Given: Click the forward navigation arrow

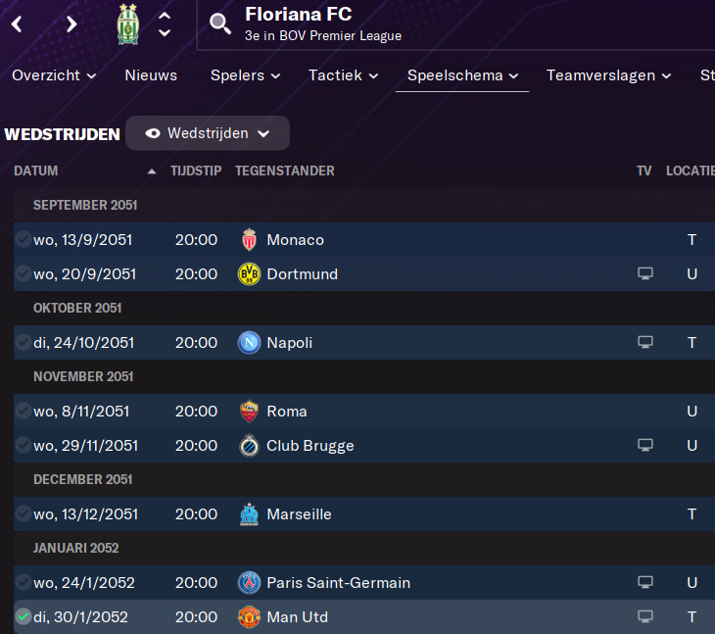Looking at the screenshot, I should (x=71, y=24).
